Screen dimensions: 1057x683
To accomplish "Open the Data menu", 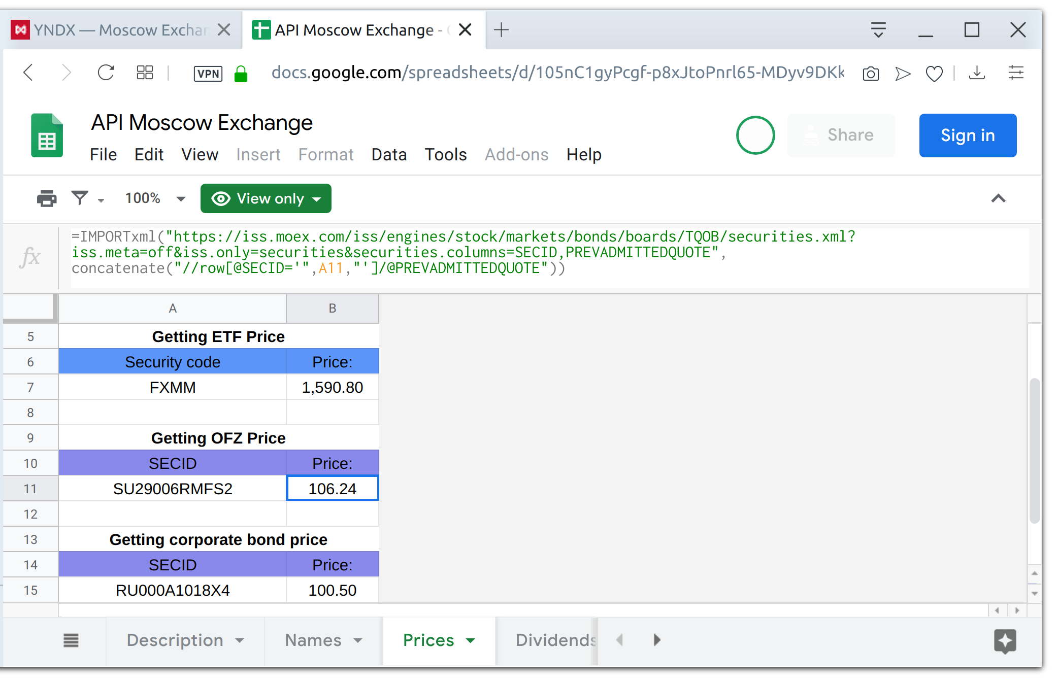I will [389, 154].
